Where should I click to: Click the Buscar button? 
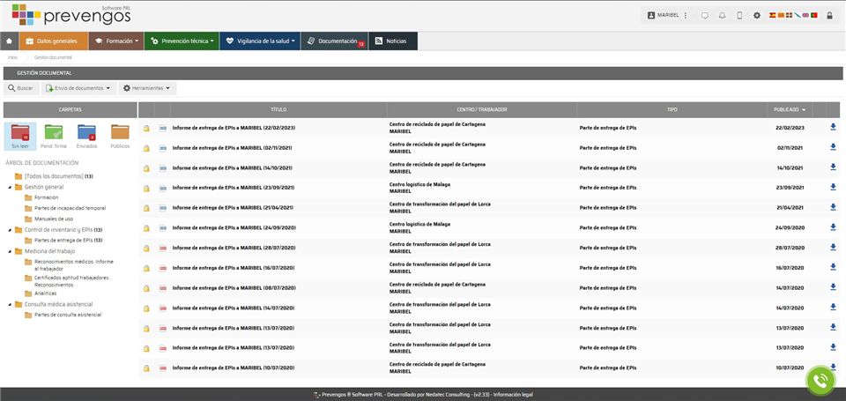coord(21,88)
